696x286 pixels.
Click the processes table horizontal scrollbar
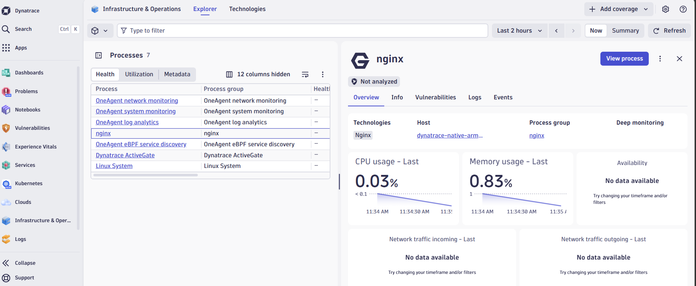[x=145, y=175]
